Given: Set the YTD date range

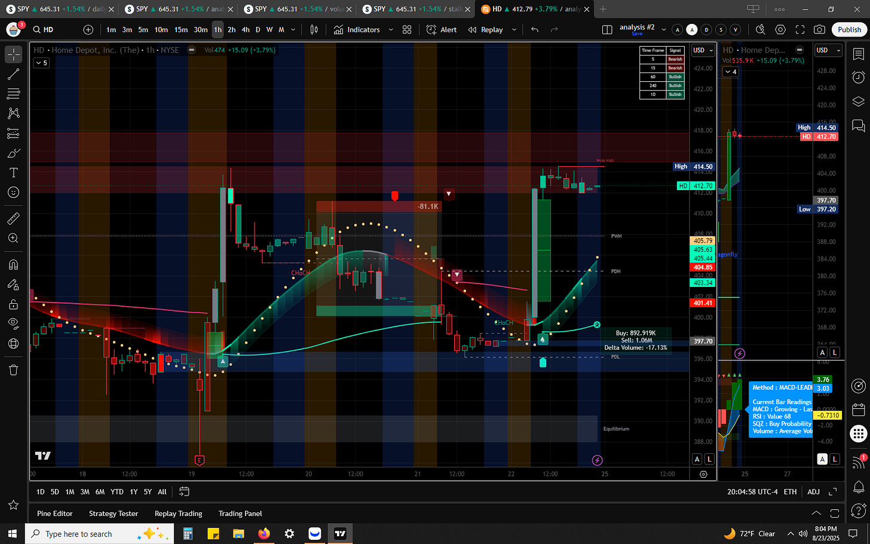Looking at the screenshot, I should (x=117, y=491).
